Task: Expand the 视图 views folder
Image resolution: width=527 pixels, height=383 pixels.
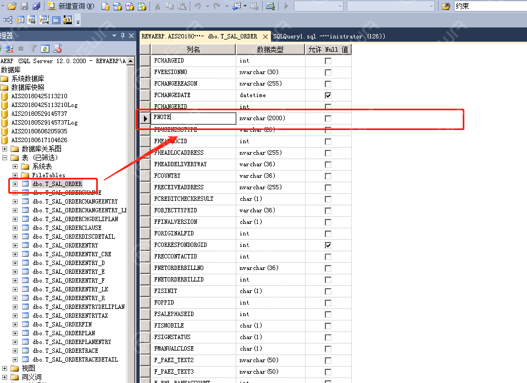Action: (x=5, y=368)
